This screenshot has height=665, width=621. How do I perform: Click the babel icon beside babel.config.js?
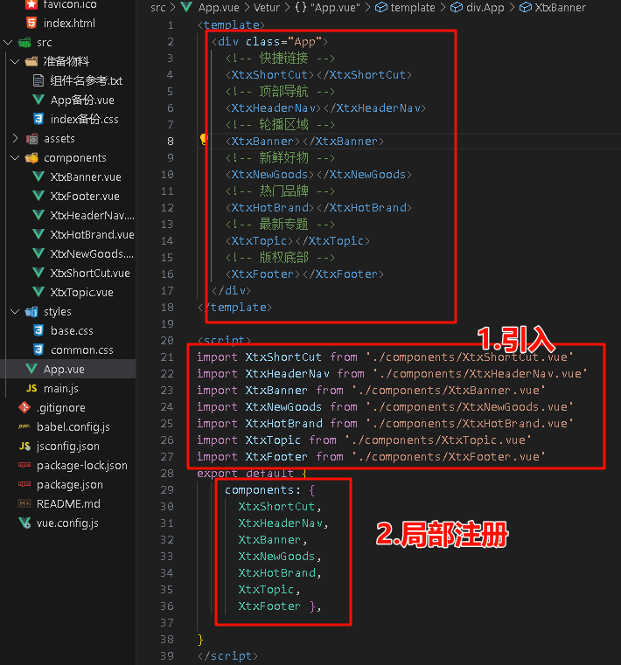24,426
